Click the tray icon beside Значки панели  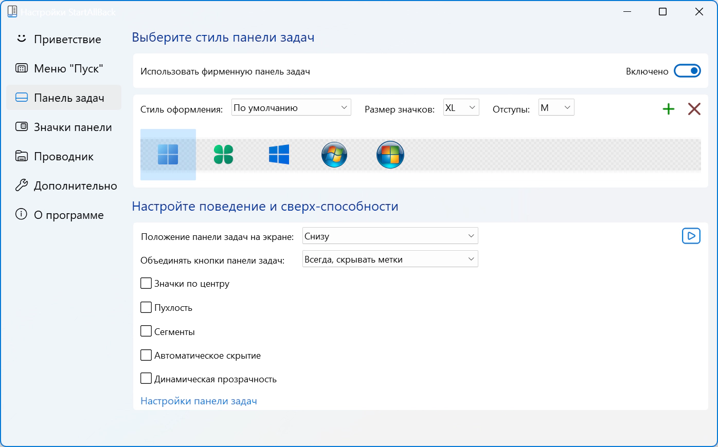pos(22,127)
